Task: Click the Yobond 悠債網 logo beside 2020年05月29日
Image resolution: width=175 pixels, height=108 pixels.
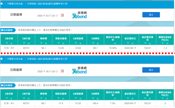Action: coord(79,70)
